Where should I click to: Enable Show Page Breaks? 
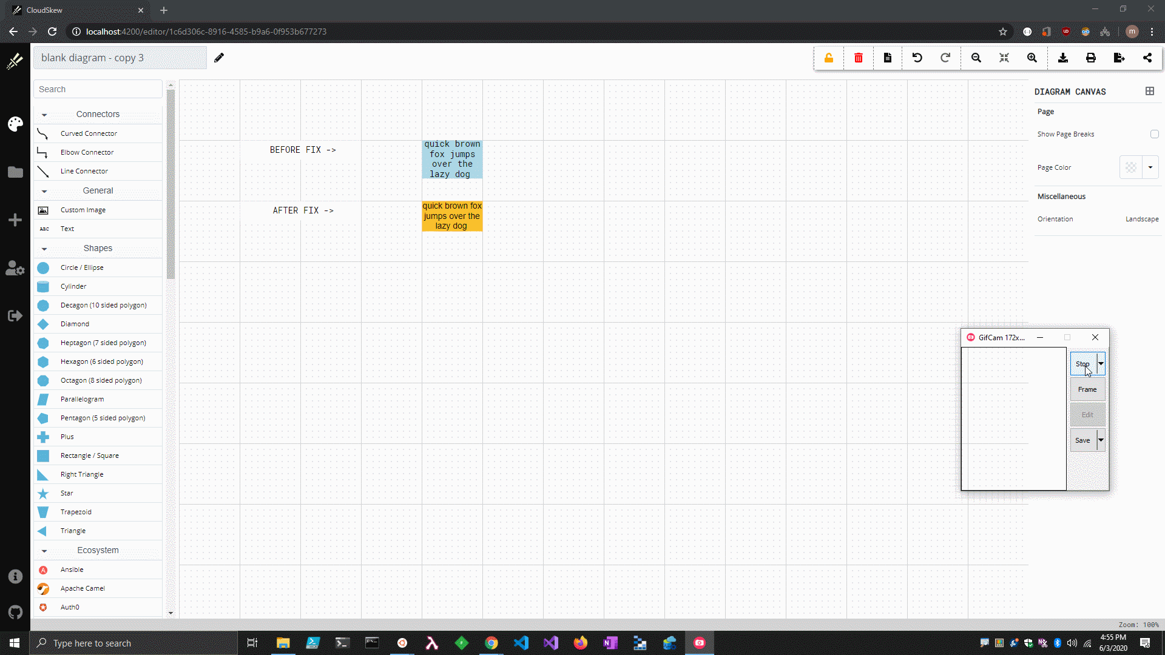pos(1155,134)
